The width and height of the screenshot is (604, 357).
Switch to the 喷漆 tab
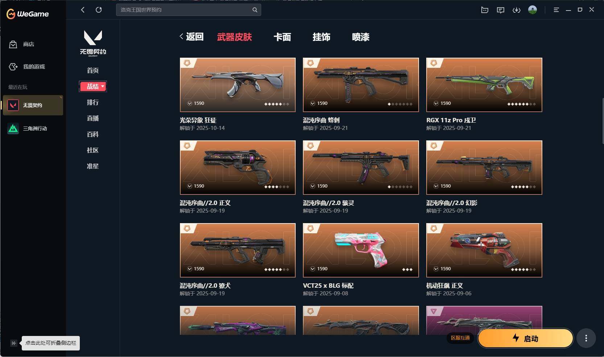pos(361,37)
